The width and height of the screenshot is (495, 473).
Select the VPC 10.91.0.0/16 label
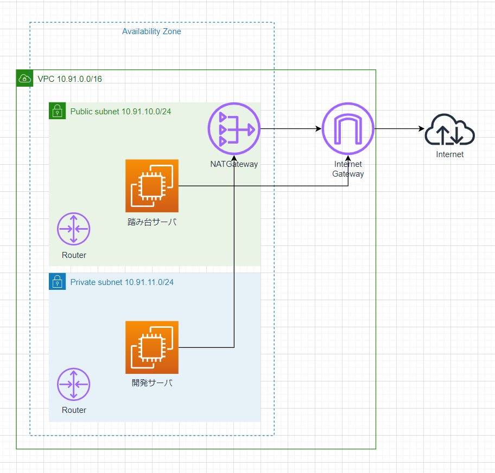70,79
